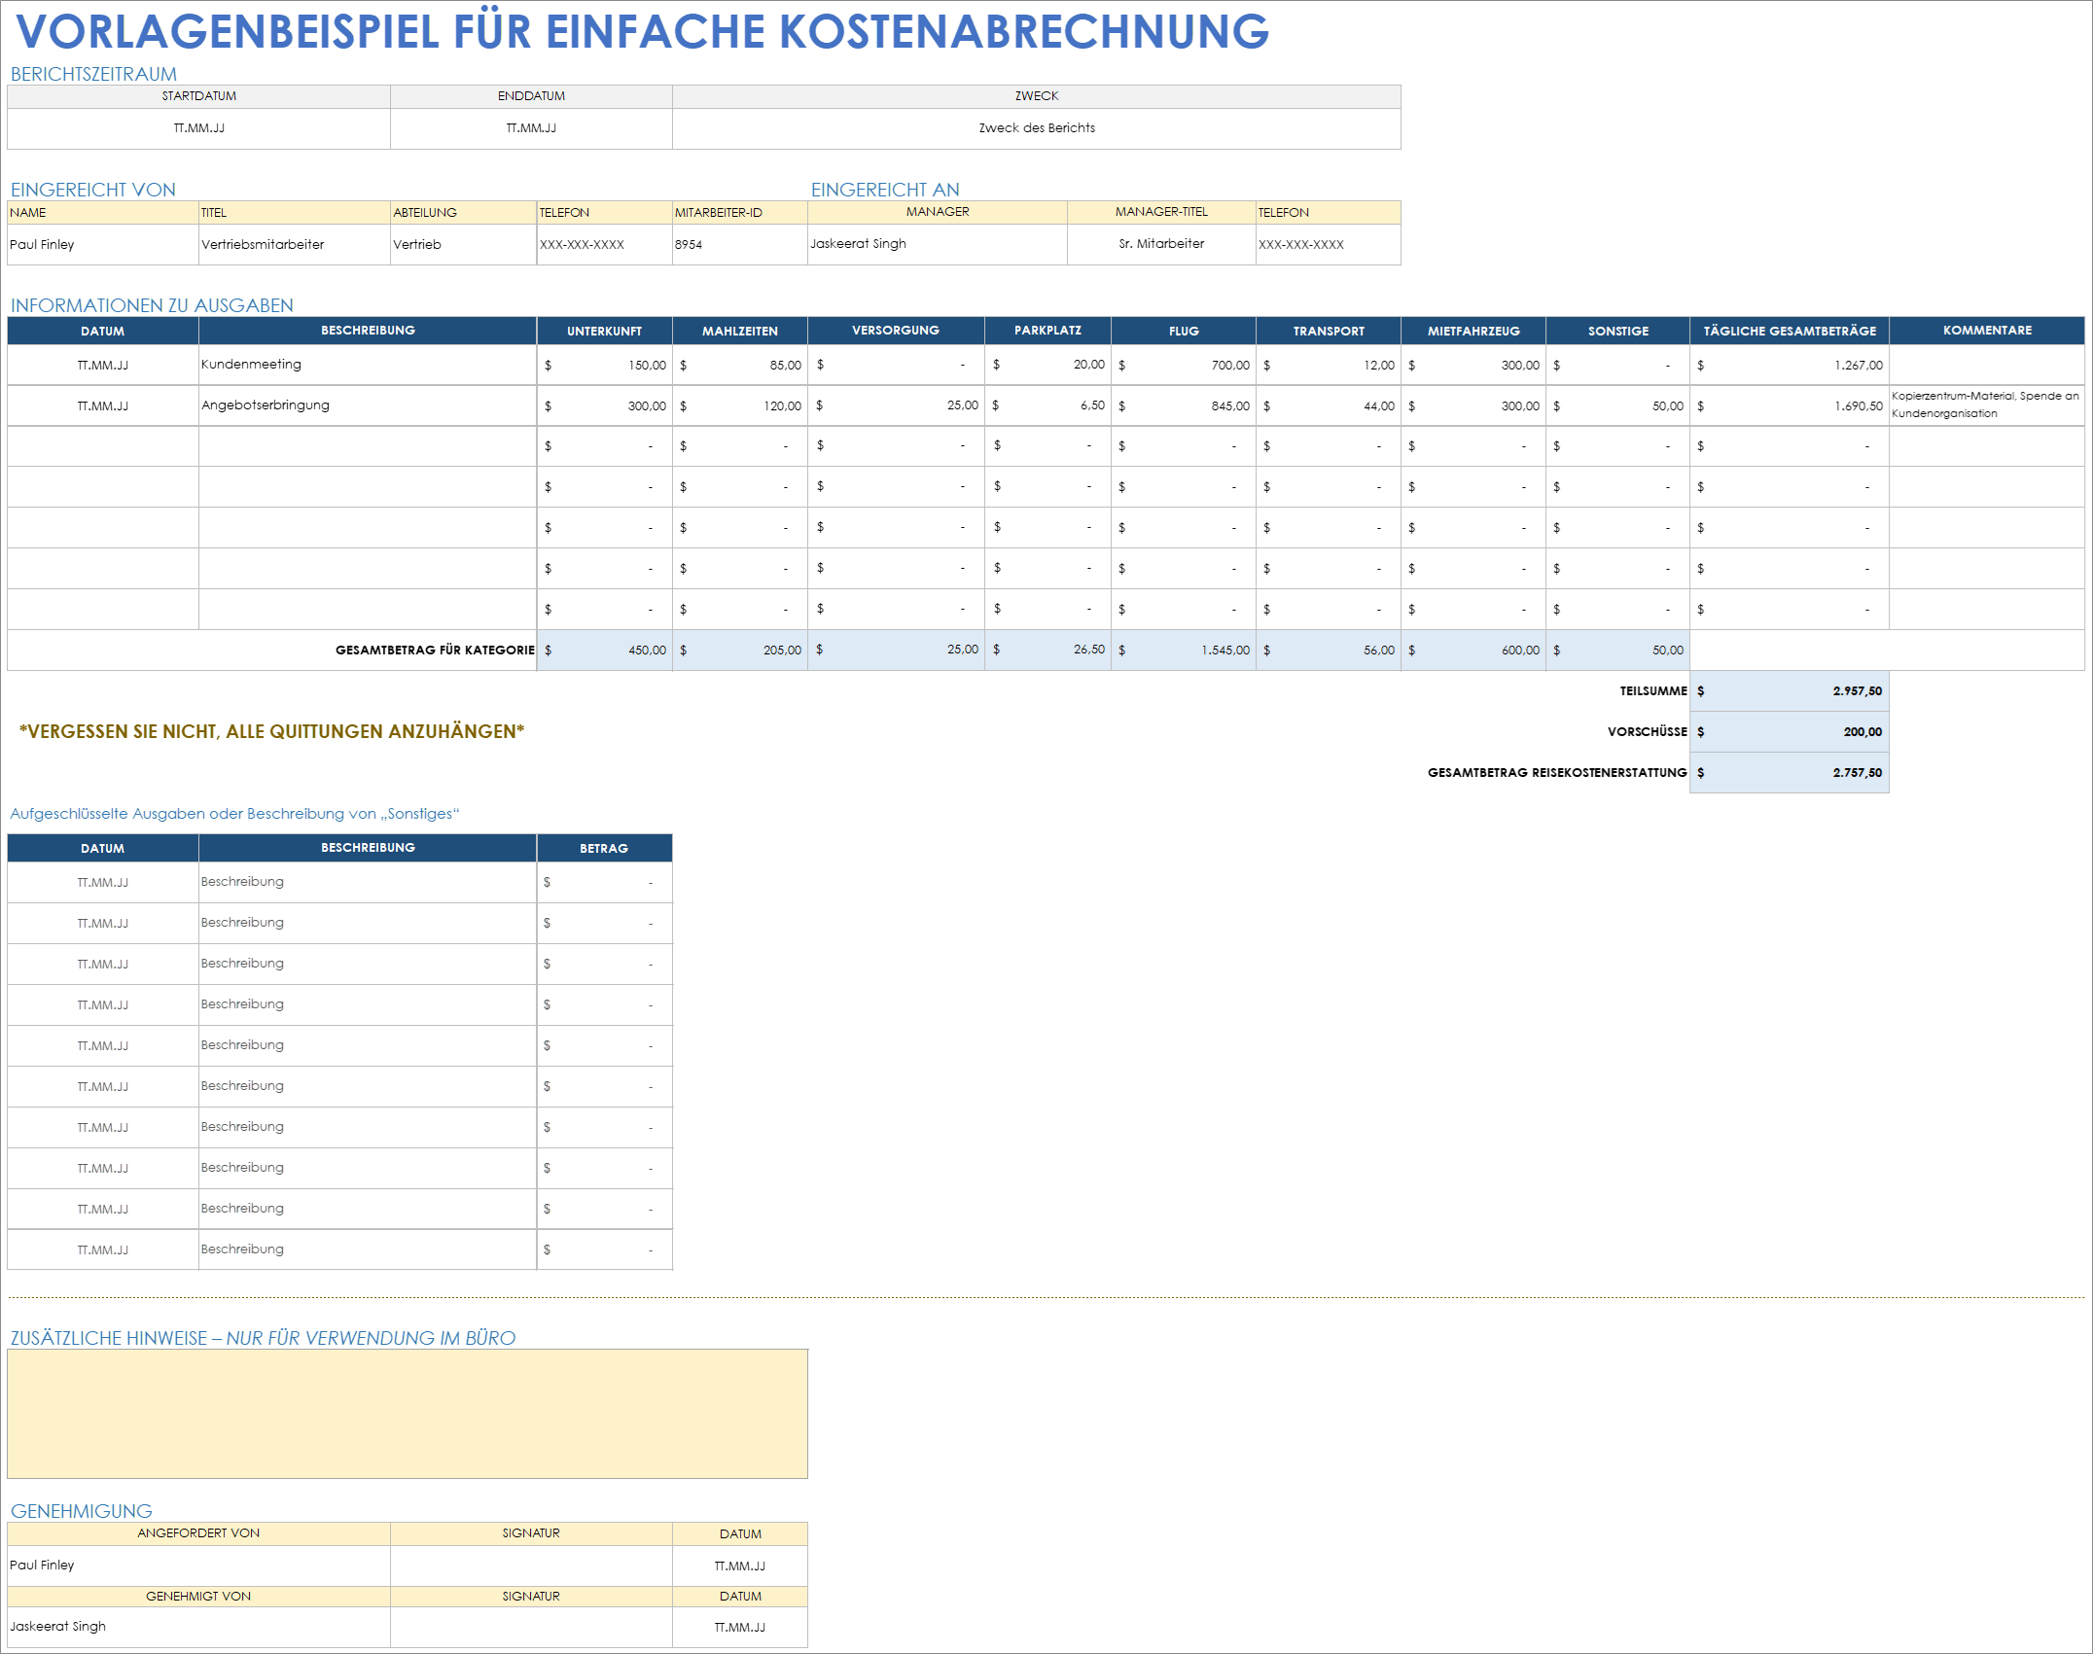Select the 'Kundenmeeting' description cell
Image resolution: width=2093 pixels, height=1654 pixels.
tap(368, 365)
